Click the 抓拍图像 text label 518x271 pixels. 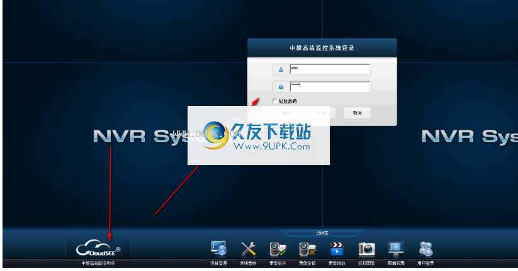click(367, 263)
